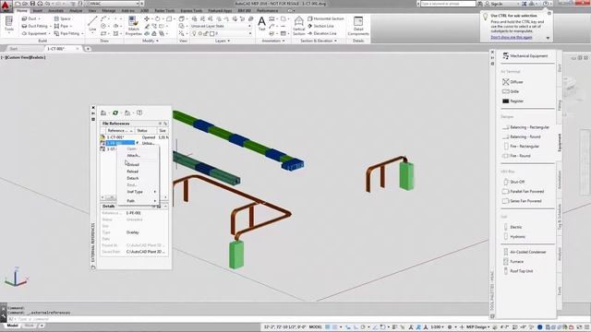Click the new drawing tab plus button

coord(88,49)
